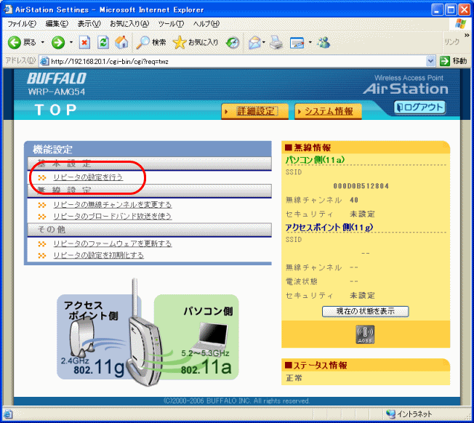The height and width of the screenshot is (423, 474).
Task: Open the ヘルプ(H) menu
Action: 206,24
